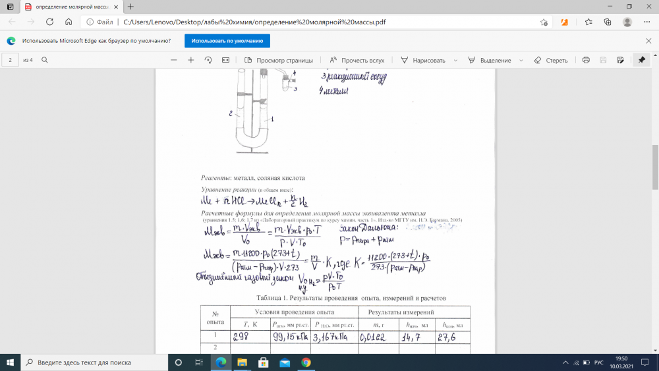Open a new tab with plus button
The width and height of the screenshot is (659, 371).
click(x=130, y=7)
